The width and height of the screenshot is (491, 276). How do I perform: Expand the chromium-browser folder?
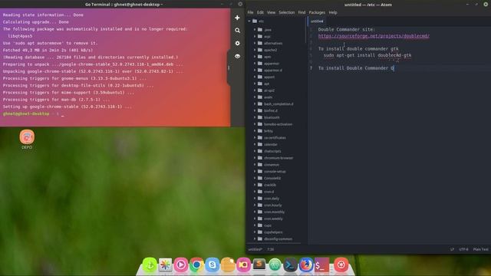click(x=255, y=158)
